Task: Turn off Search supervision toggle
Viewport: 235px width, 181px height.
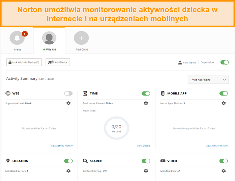Action: pos(146,161)
